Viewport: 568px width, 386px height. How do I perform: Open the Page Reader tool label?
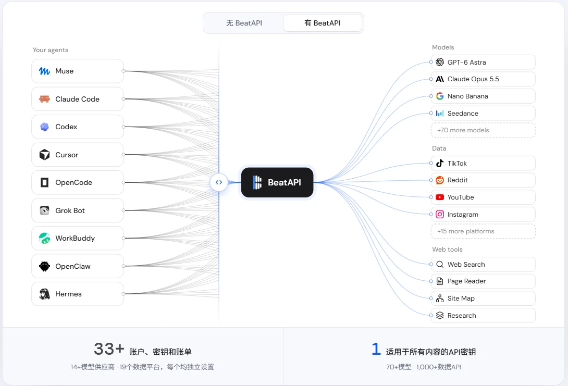pyautogui.click(x=466, y=281)
